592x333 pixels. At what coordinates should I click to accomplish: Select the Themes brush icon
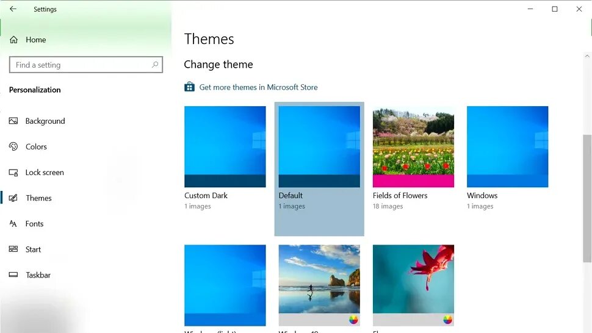coord(13,198)
